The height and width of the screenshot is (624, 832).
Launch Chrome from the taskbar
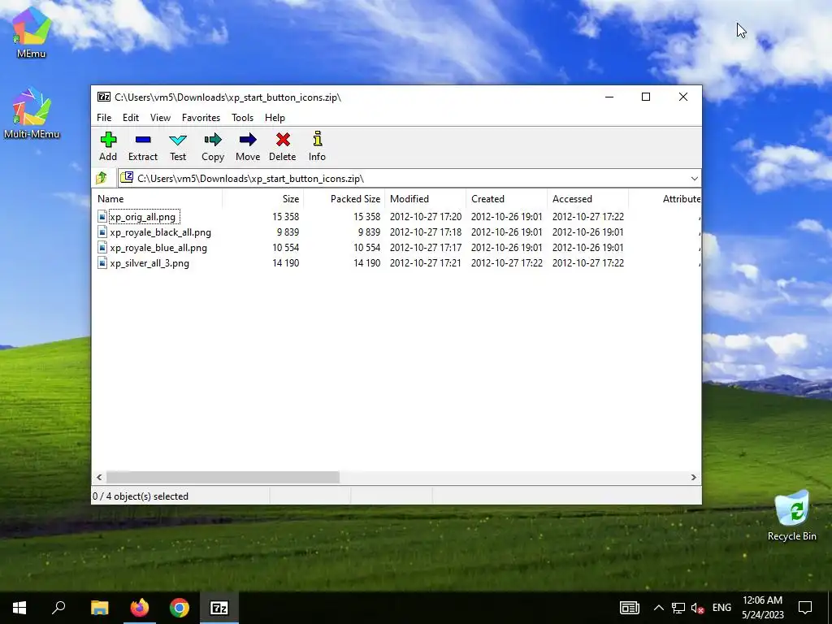click(180, 608)
